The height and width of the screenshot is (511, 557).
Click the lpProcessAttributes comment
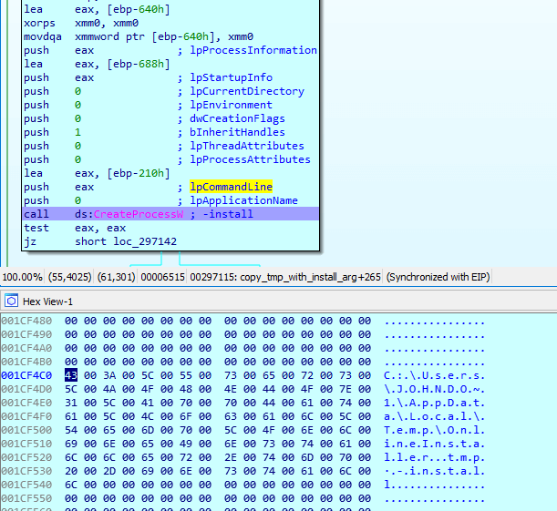click(x=250, y=159)
